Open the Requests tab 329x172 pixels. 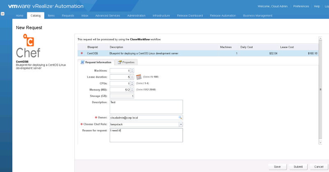click(68, 16)
